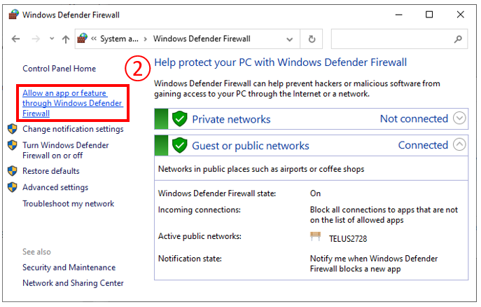
Task: Open Change notification settings
Action: point(73,129)
